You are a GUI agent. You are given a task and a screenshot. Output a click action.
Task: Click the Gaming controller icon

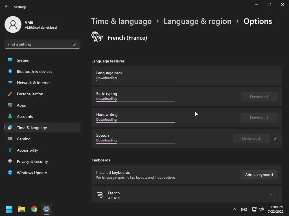pos(10,139)
